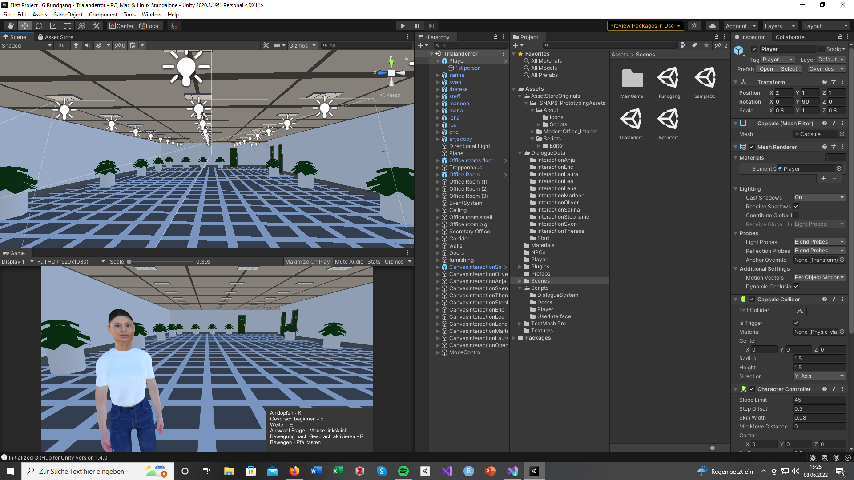
Task: Click the prefab Select button
Action: (789, 69)
